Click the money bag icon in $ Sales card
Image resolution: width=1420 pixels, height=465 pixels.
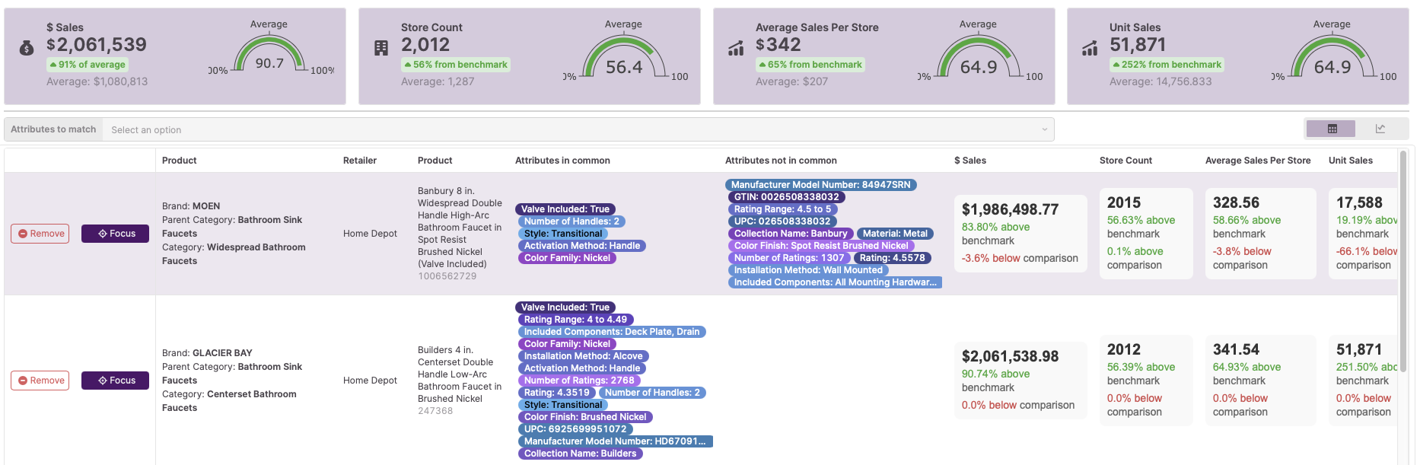pos(27,49)
